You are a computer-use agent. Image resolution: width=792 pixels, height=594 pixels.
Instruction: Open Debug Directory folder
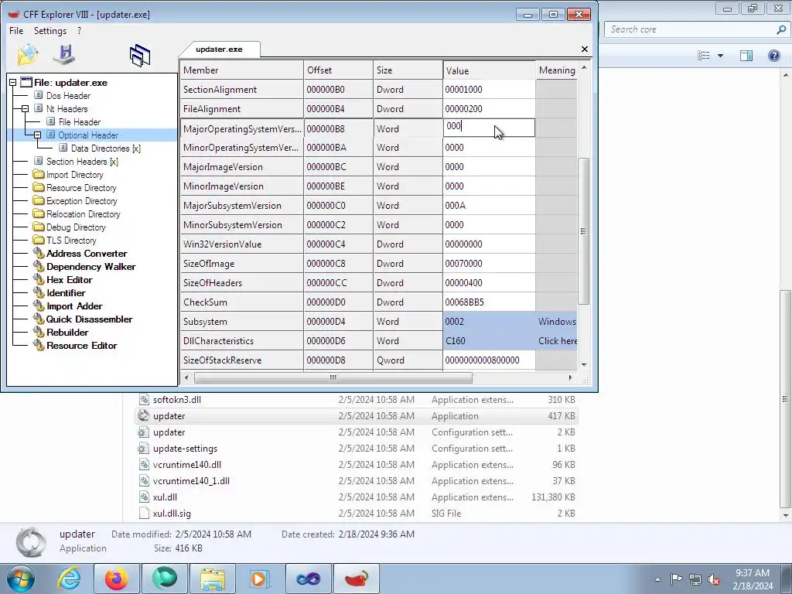point(76,227)
